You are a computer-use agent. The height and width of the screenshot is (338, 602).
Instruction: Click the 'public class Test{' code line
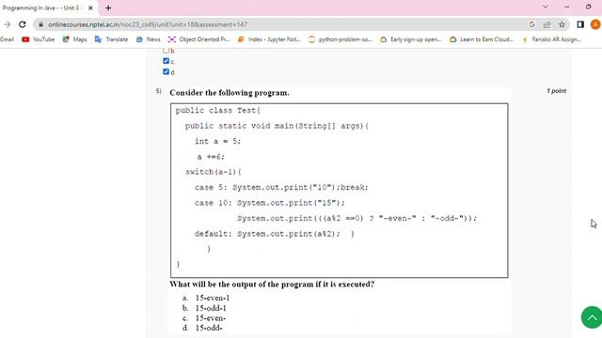pyautogui.click(x=218, y=111)
